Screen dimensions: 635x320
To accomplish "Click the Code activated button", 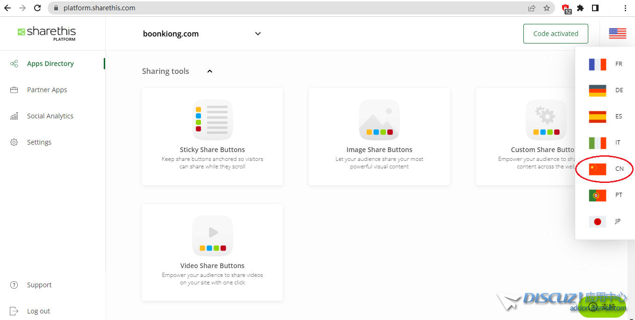I will (556, 34).
